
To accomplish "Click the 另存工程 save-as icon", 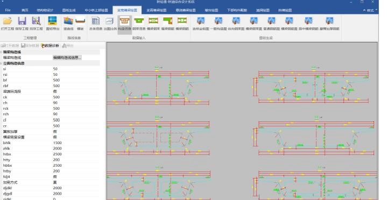I will pos(36,24).
